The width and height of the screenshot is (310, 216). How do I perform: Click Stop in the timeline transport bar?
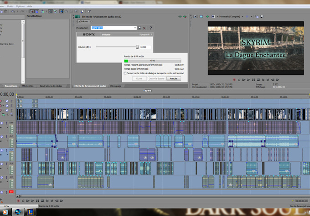pyautogui.click(x=42, y=201)
